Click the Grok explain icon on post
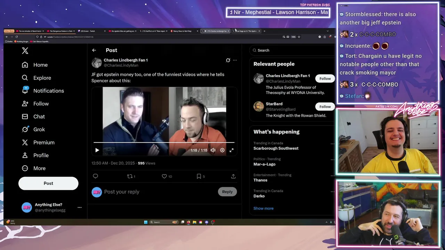445x250 pixels. (x=228, y=60)
